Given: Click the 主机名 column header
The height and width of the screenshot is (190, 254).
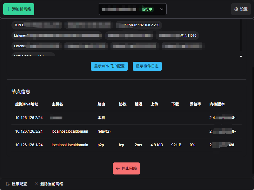Looking at the screenshot, I should (x=57, y=104).
